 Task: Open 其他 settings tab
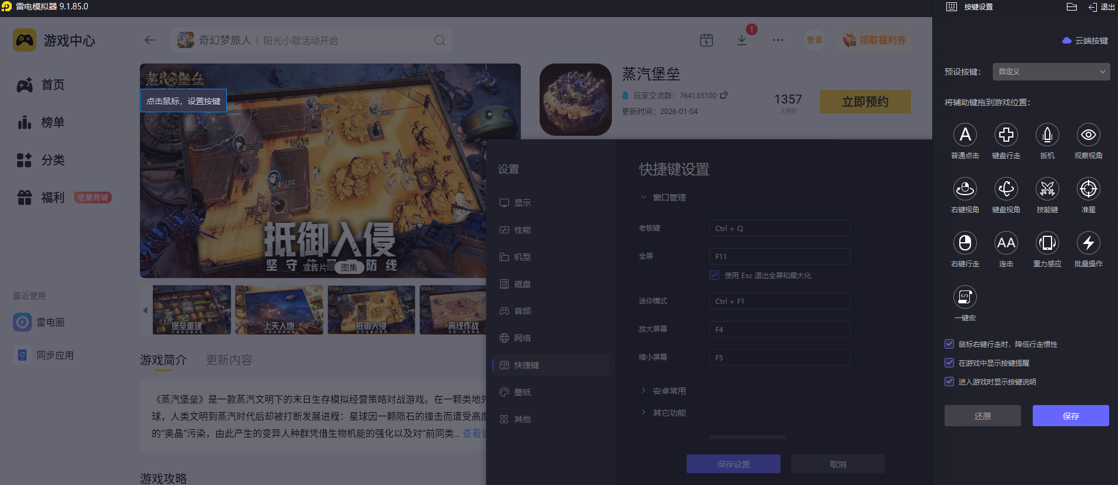551,419
